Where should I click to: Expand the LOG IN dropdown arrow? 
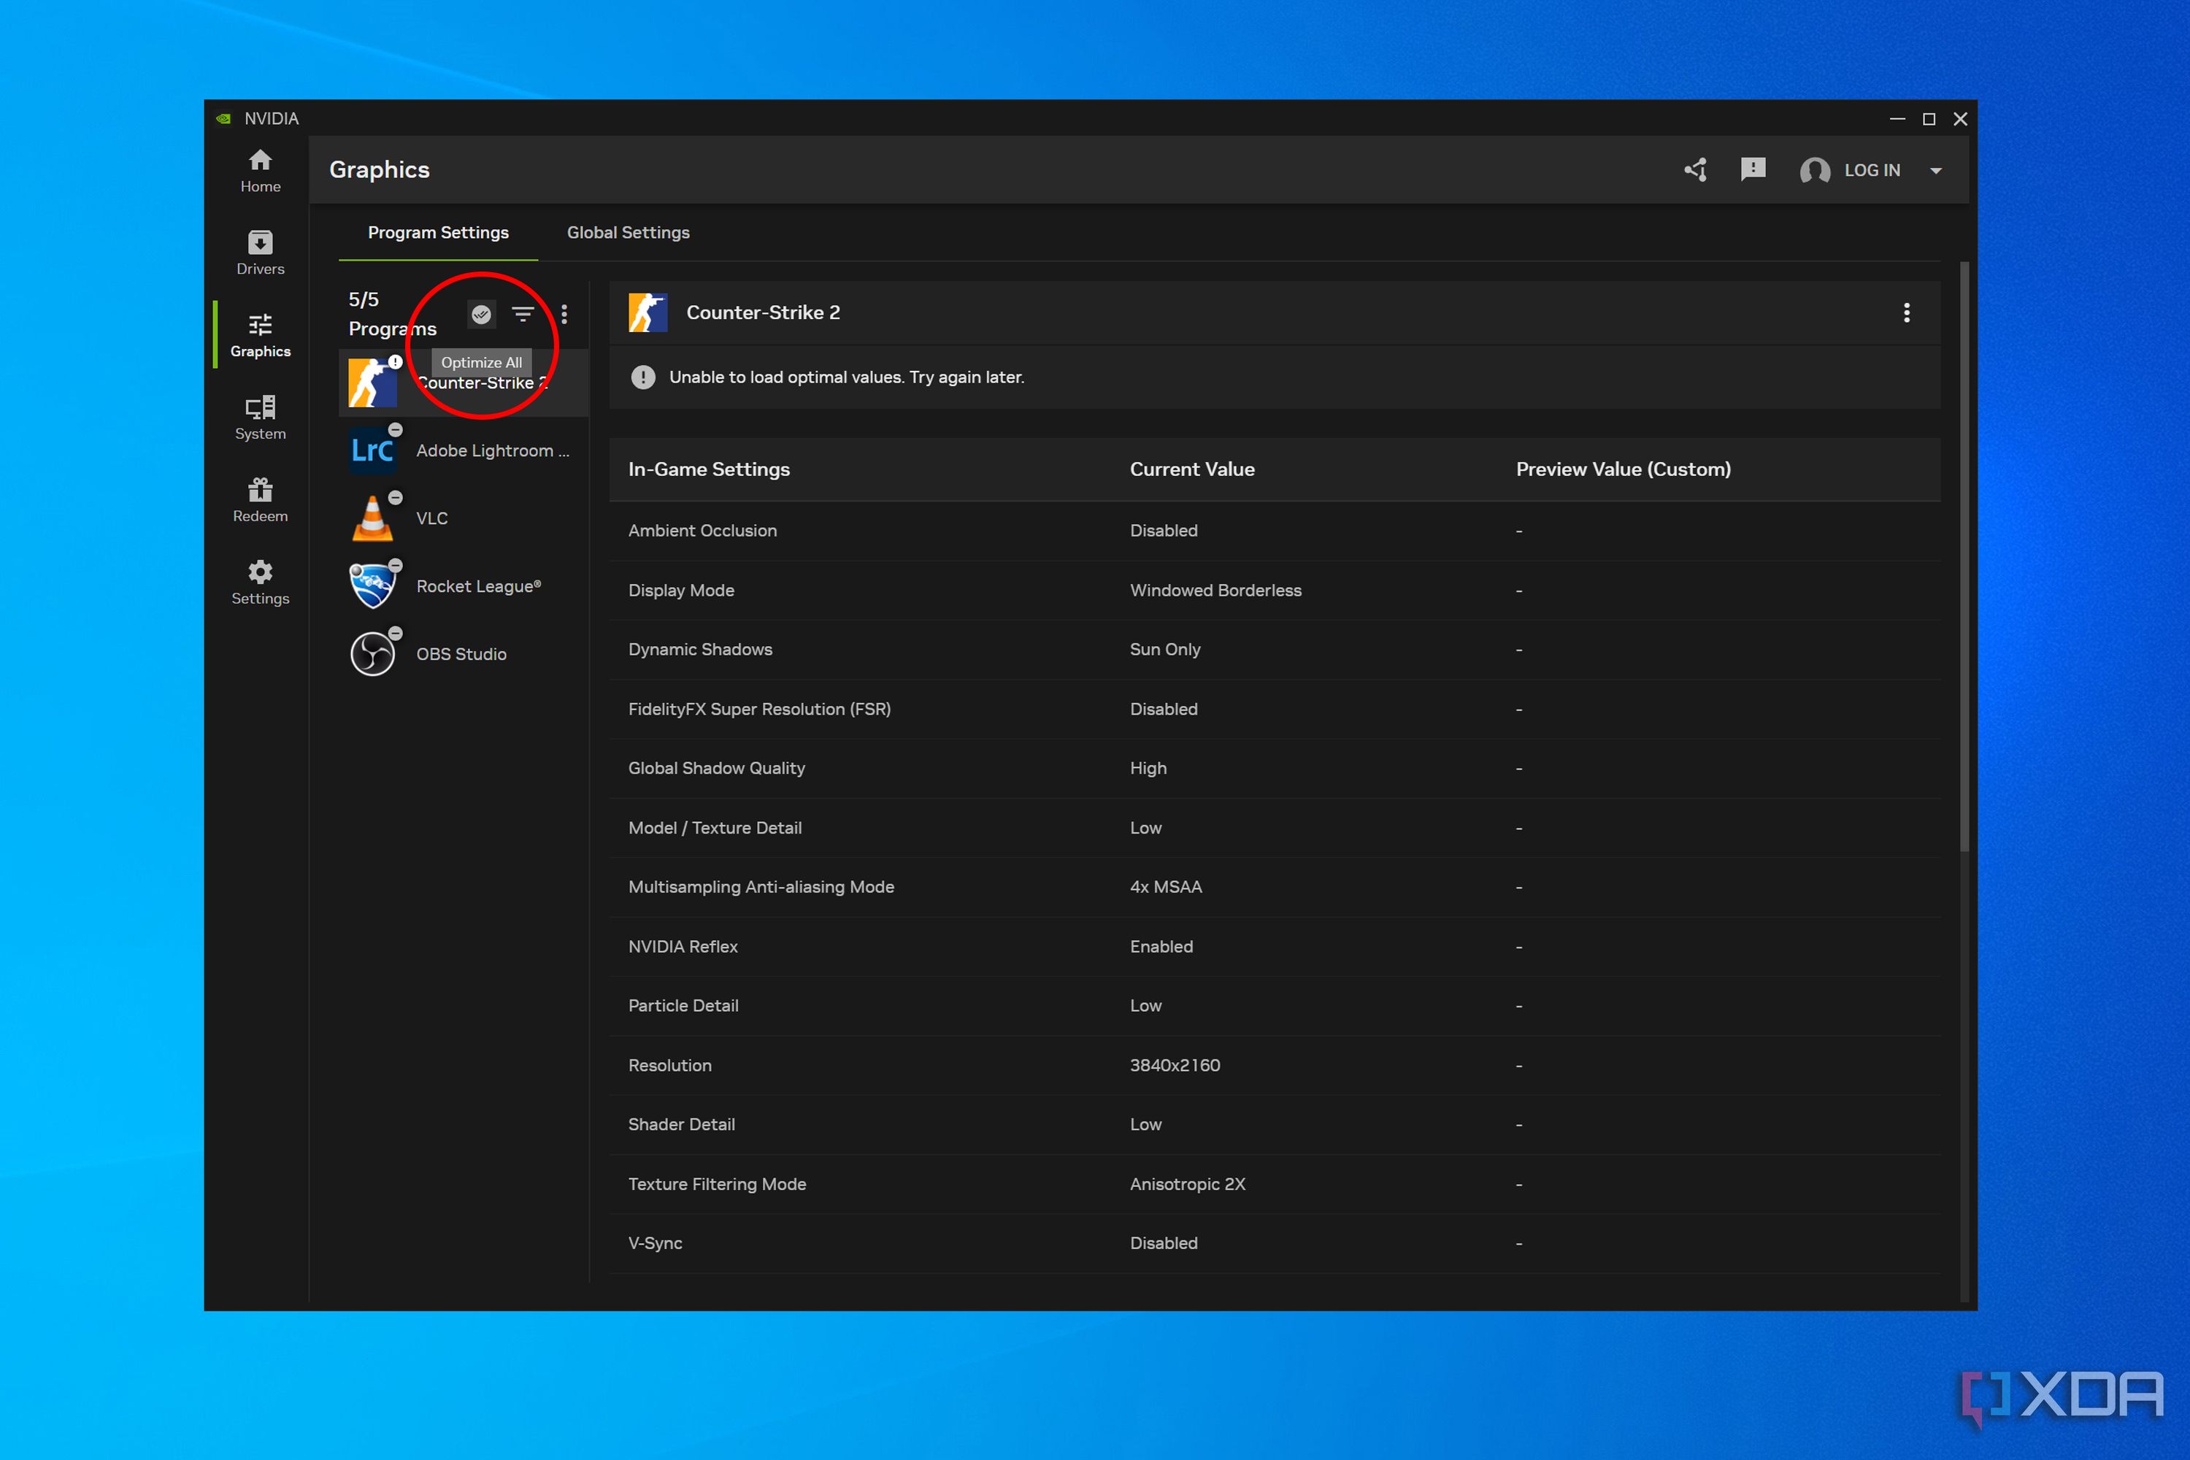point(1936,170)
